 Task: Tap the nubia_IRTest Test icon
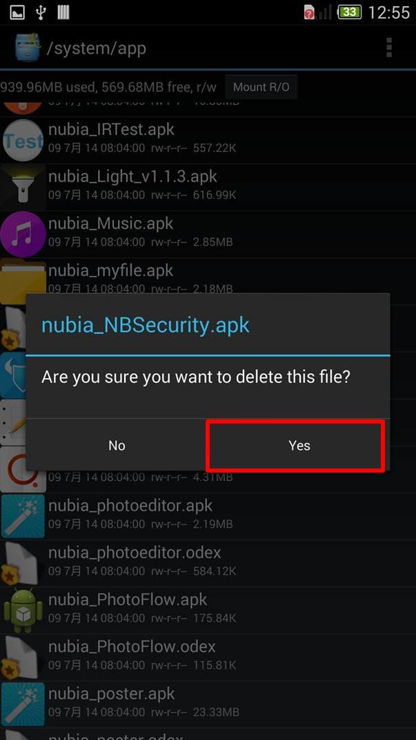pos(23,140)
